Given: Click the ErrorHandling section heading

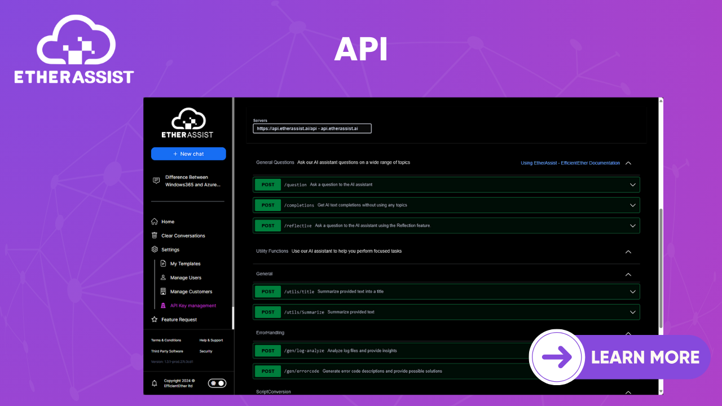Looking at the screenshot, I should click(x=270, y=333).
